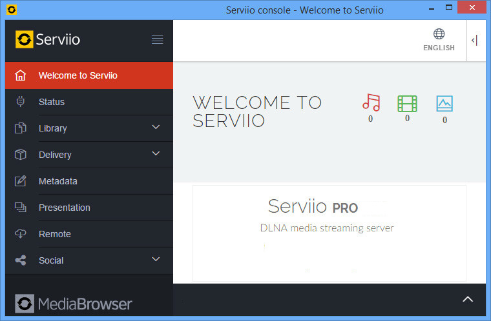
Task: Expand the Social submenu chevron
Action: (x=156, y=259)
